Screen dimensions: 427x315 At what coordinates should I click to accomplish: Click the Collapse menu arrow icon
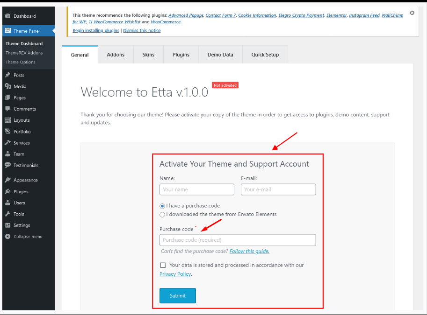(x=7, y=237)
